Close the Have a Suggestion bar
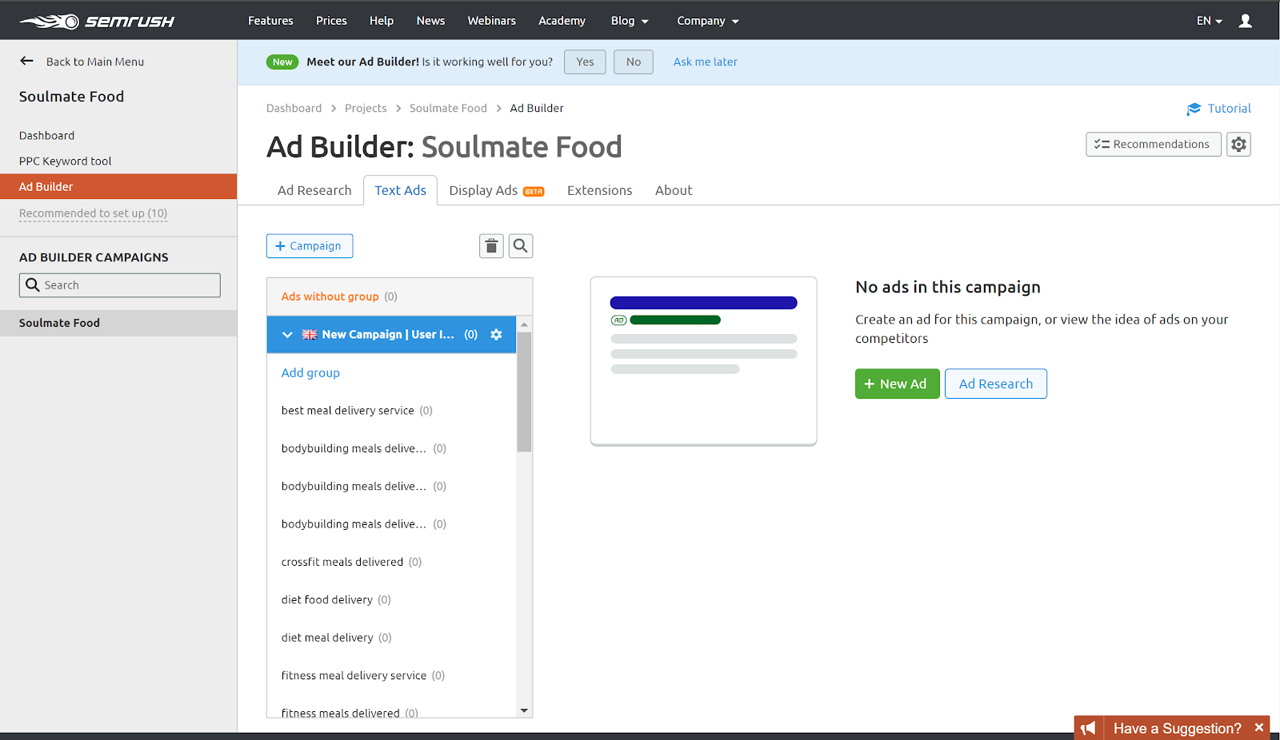This screenshot has width=1280, height=740. 1259,728
